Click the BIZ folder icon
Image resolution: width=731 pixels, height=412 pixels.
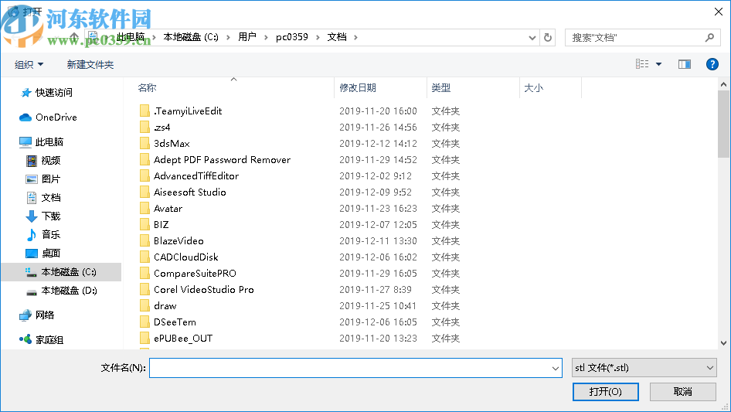coord(145,224)
